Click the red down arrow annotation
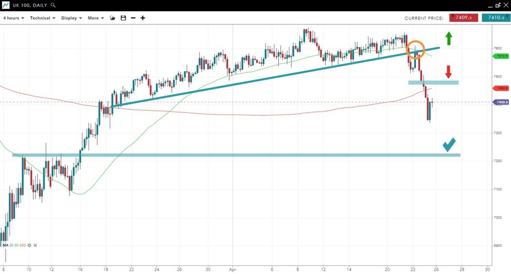Image resolution: width=511 pixels, height=274 pixels. pos(449,72)
